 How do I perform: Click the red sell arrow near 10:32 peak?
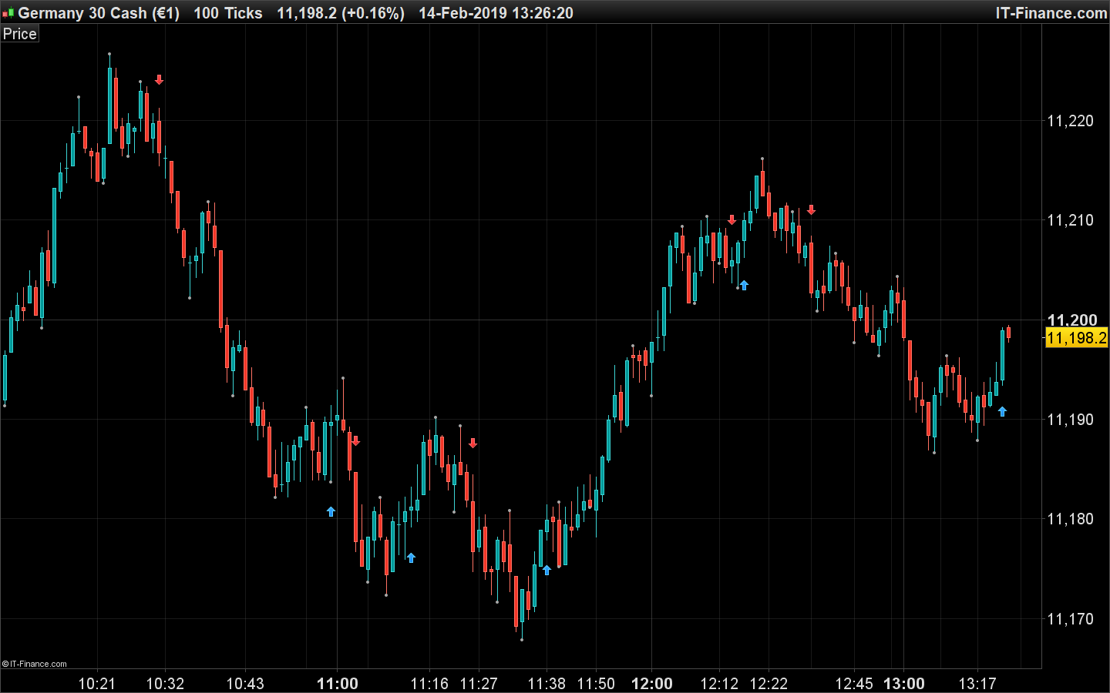click(x=159, y=79)
